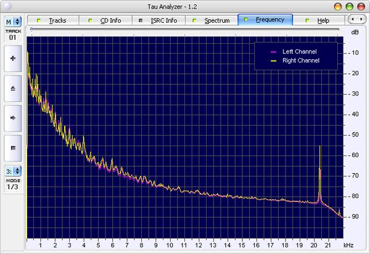This screenshot has width=370, height=254.
Task: Click the Left Channel magenta legend swatch
Action: (273, 52)
